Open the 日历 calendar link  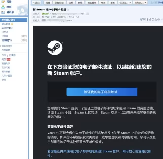4,55
